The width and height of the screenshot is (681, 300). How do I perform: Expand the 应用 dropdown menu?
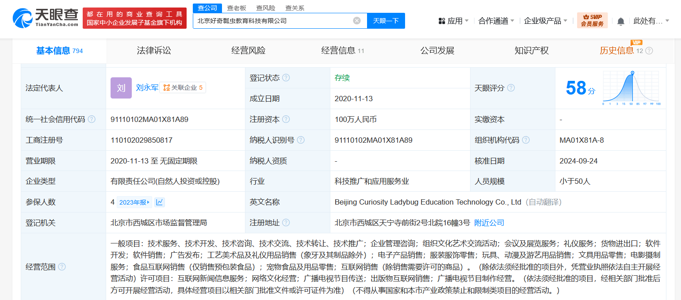point(453,21)
